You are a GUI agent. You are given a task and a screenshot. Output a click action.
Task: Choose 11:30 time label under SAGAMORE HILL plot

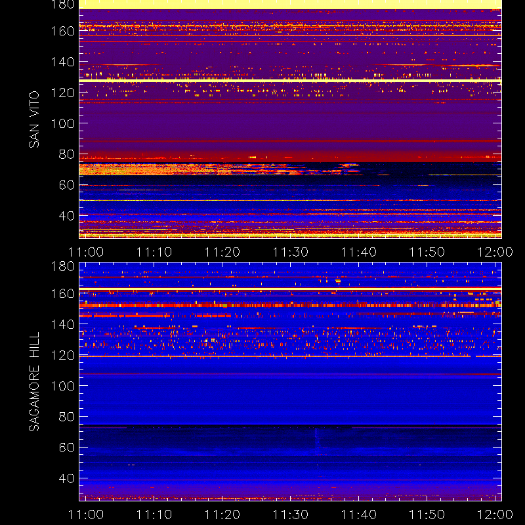[290, 514]
